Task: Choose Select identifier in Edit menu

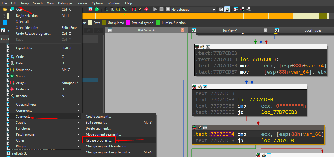Action: (x=46, y=28)
